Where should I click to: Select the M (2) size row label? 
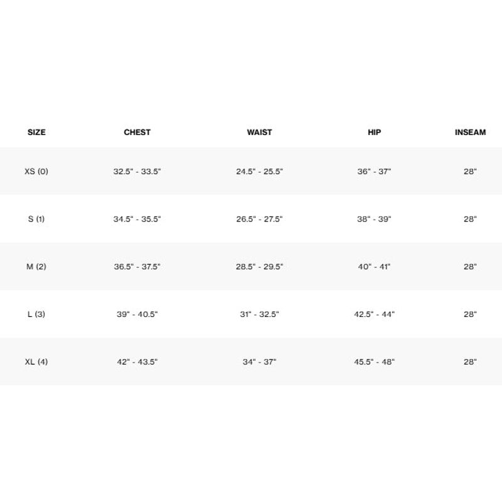click(x=36, y=266)
